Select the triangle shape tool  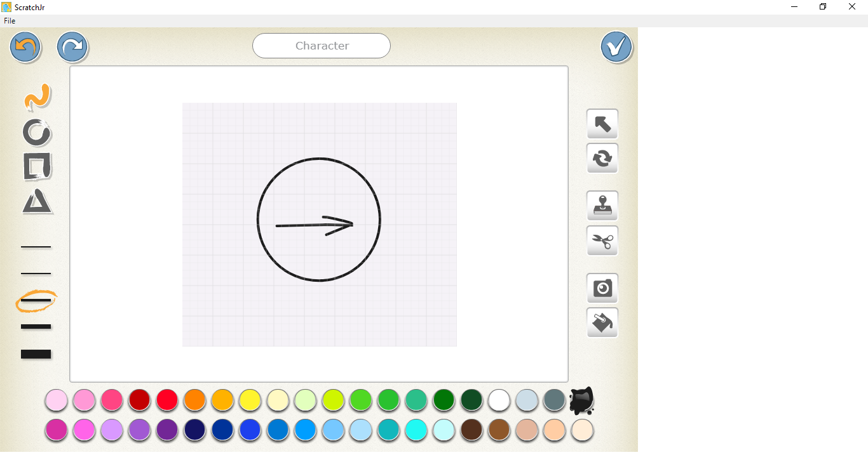click(x=37, y=202)
